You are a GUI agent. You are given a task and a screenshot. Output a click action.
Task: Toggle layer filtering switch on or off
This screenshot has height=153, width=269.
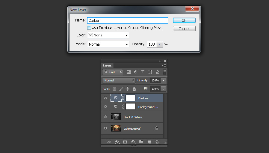point(164,72)
